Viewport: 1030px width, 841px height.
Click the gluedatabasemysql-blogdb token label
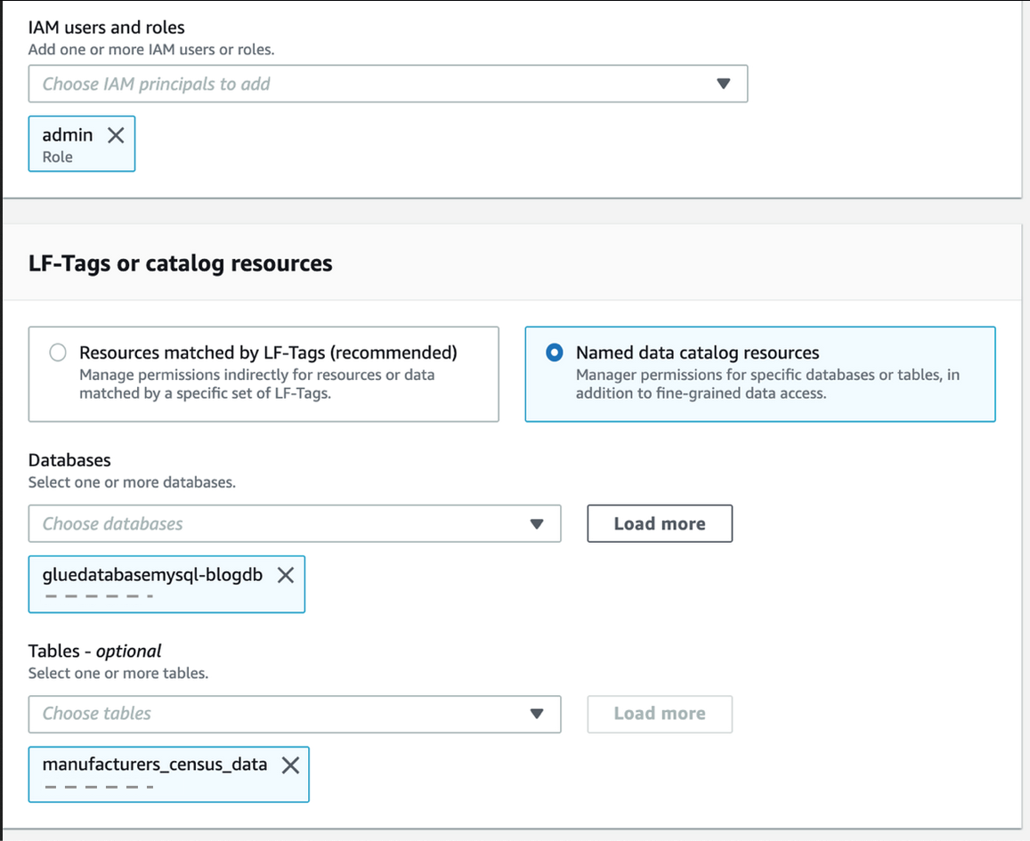[x=152, y=575]
